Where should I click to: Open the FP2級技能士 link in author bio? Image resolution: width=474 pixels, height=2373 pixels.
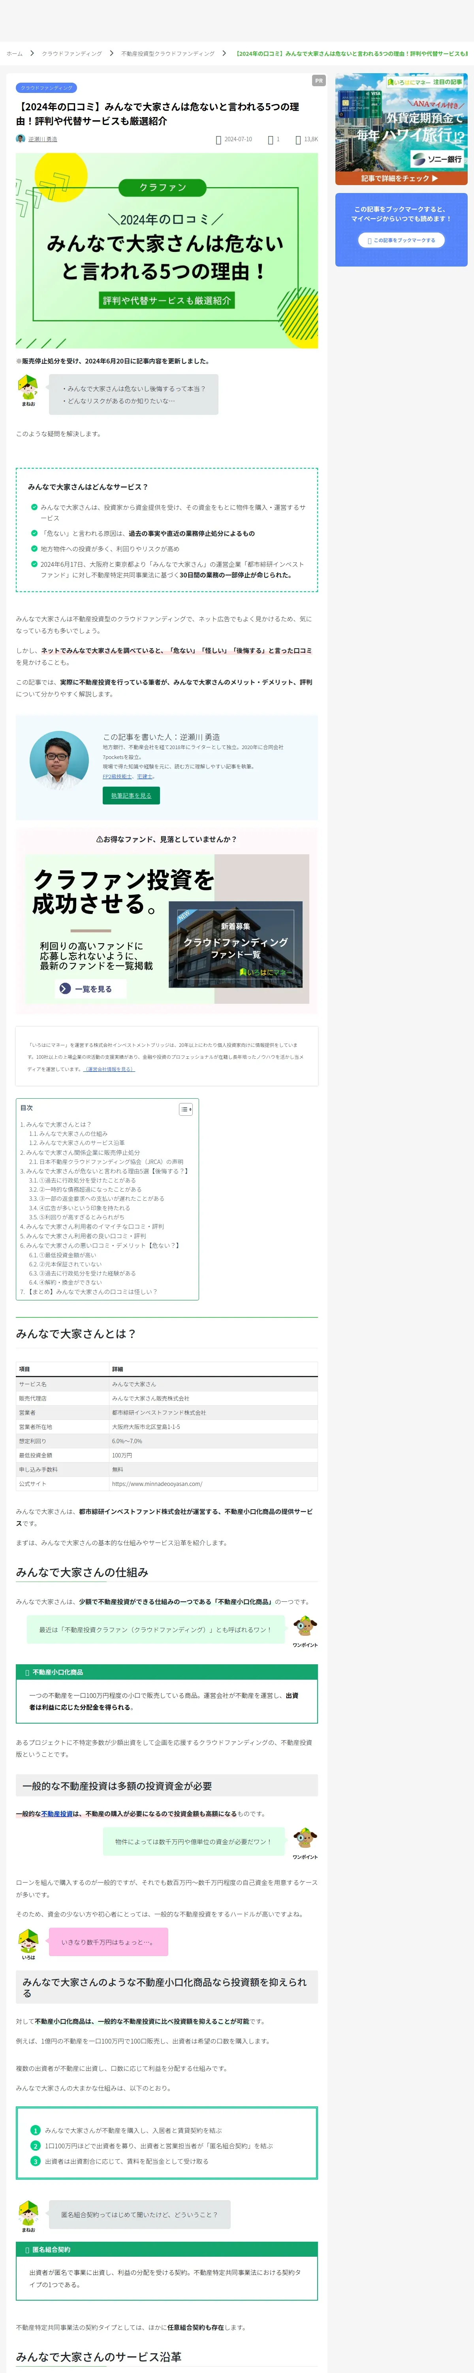(117, 777)
